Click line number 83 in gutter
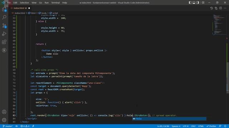 pyautogui.click(x=14, y=115)
